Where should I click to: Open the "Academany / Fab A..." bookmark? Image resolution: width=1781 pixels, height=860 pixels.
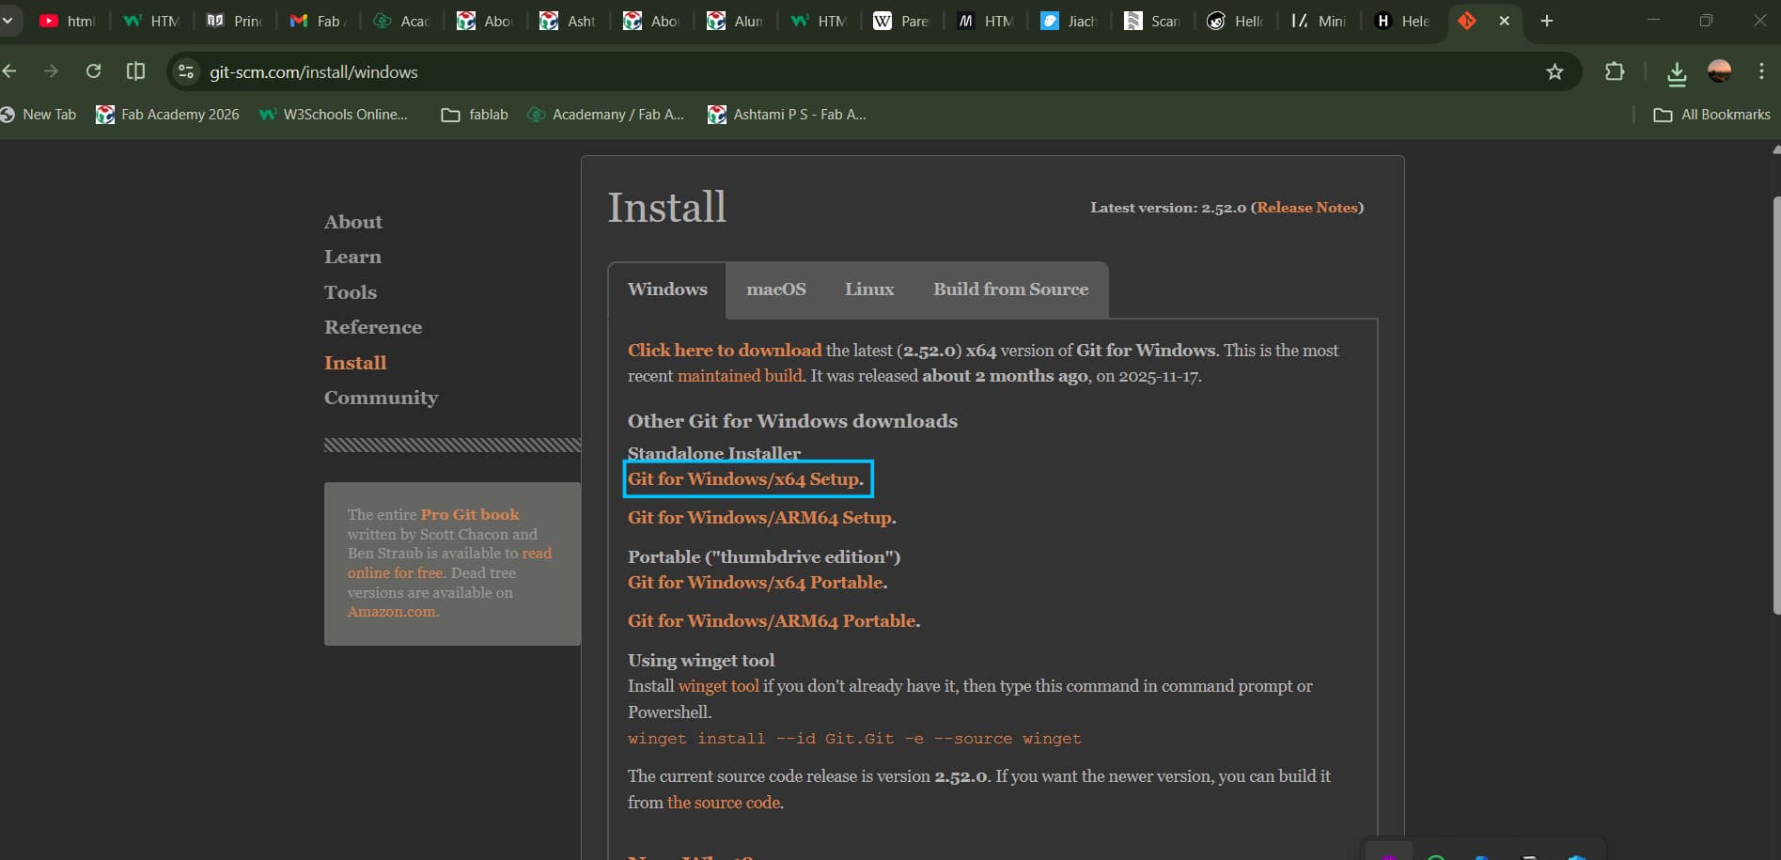point(605,115)
